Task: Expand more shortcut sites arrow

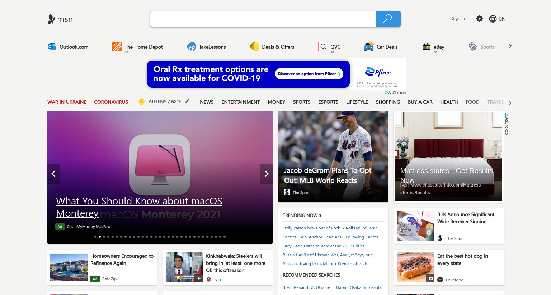Action: coord(510,46)
